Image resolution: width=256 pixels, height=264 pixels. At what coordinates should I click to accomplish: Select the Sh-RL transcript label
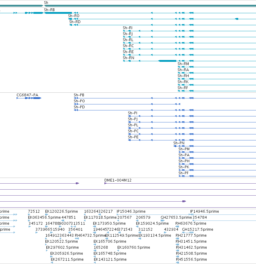coord(128,40)
